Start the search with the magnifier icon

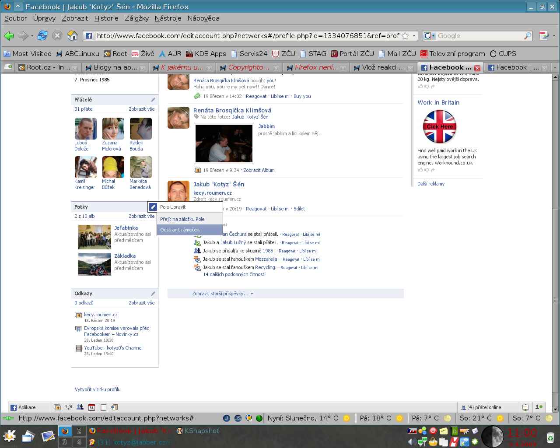tap(528, 36)
